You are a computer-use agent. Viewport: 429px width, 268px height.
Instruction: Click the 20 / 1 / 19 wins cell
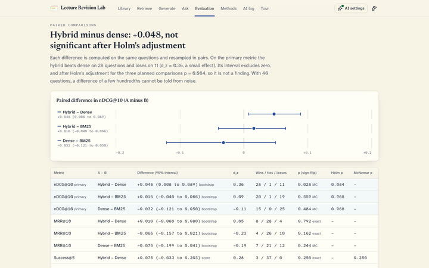[x=270, y=197]
